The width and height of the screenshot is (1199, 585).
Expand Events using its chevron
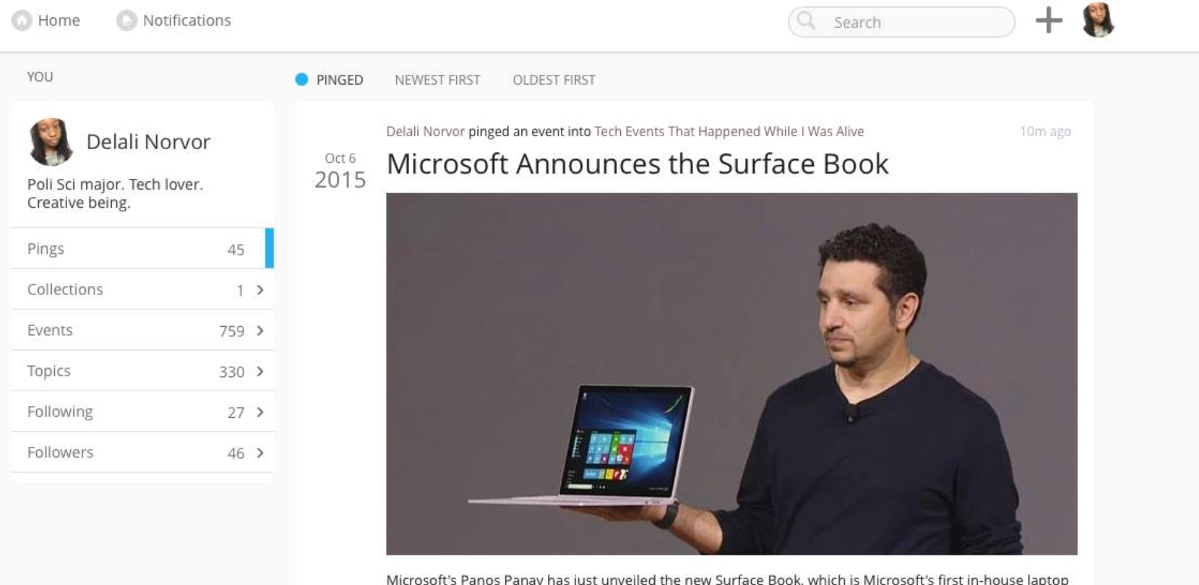tap(260, 331)
